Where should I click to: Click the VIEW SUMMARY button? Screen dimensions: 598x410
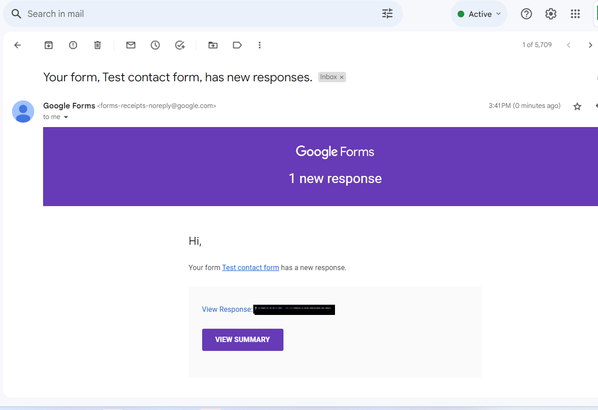243,340
